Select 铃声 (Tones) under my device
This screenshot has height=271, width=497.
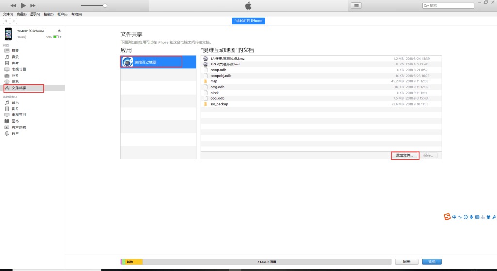pyautogui.click(x=16, y=133)
